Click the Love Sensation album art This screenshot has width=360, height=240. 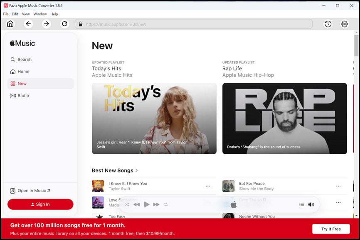click(98, 202)
